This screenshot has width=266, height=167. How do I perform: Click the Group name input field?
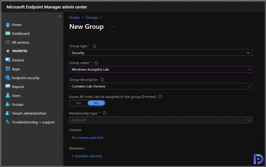pyautogui.click(x=161, y=69)
